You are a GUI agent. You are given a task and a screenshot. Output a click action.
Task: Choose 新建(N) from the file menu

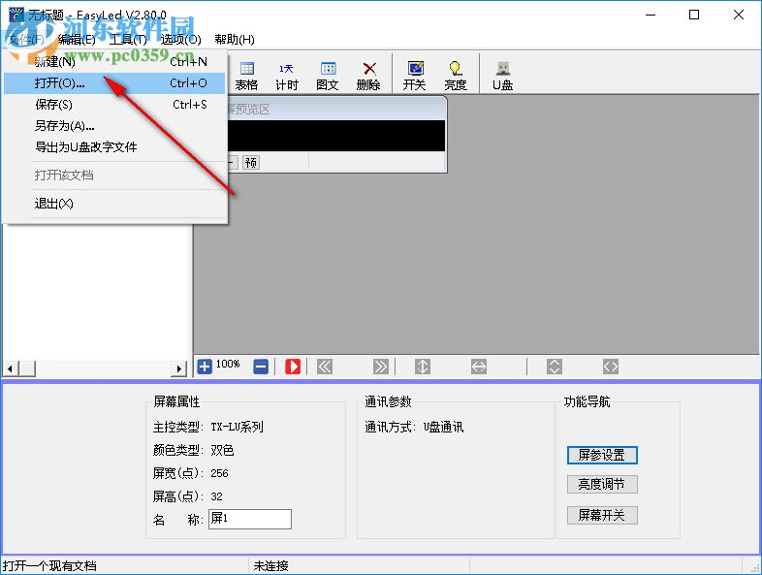click(114, 62)
